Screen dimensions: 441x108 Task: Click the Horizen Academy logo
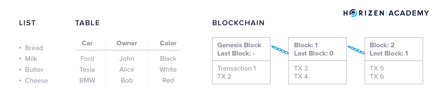386,13
